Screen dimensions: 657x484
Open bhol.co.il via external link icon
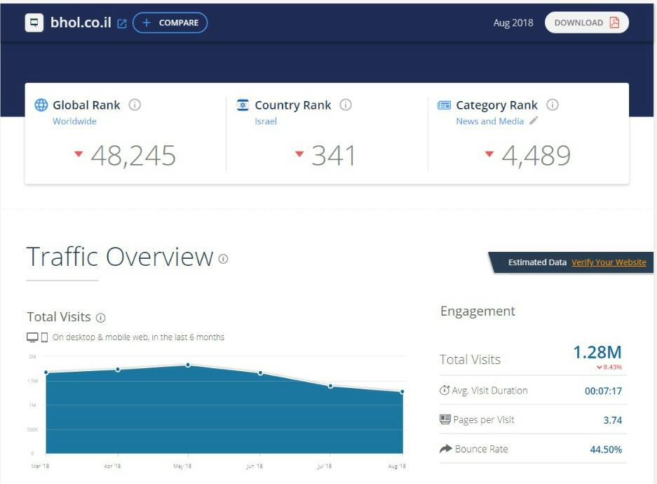click(x=122, y=23)
